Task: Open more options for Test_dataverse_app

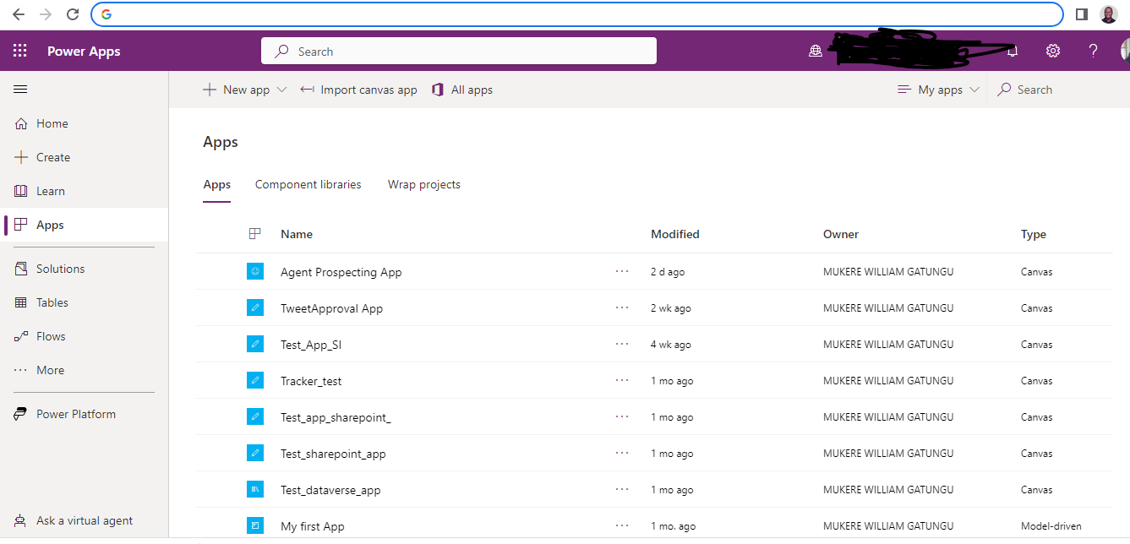Action: point(623,489)
